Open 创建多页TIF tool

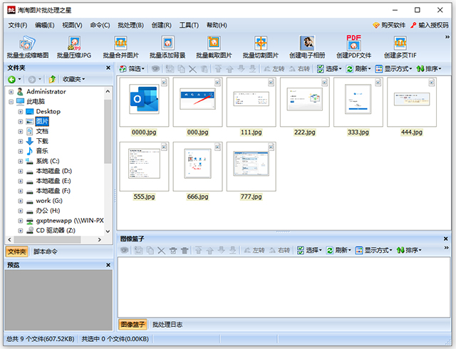pyautogui.click(x=400, y=44)
